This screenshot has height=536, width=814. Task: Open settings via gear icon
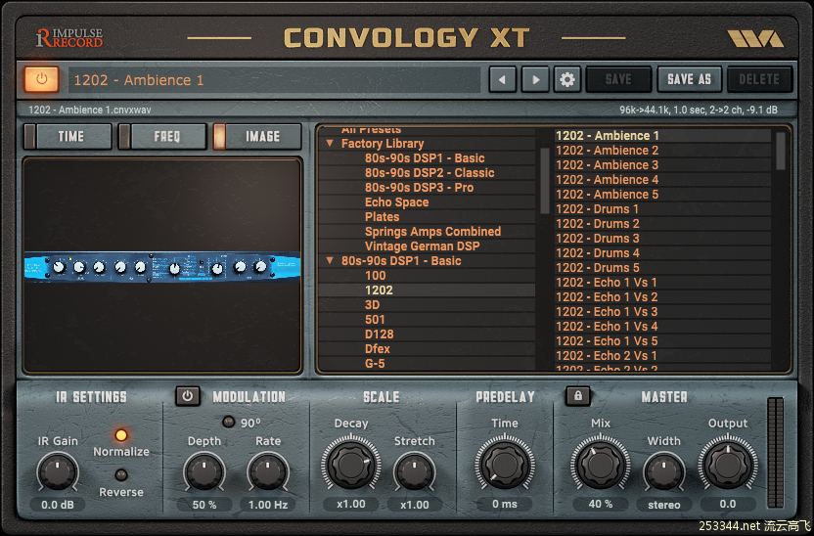[566, 80]
